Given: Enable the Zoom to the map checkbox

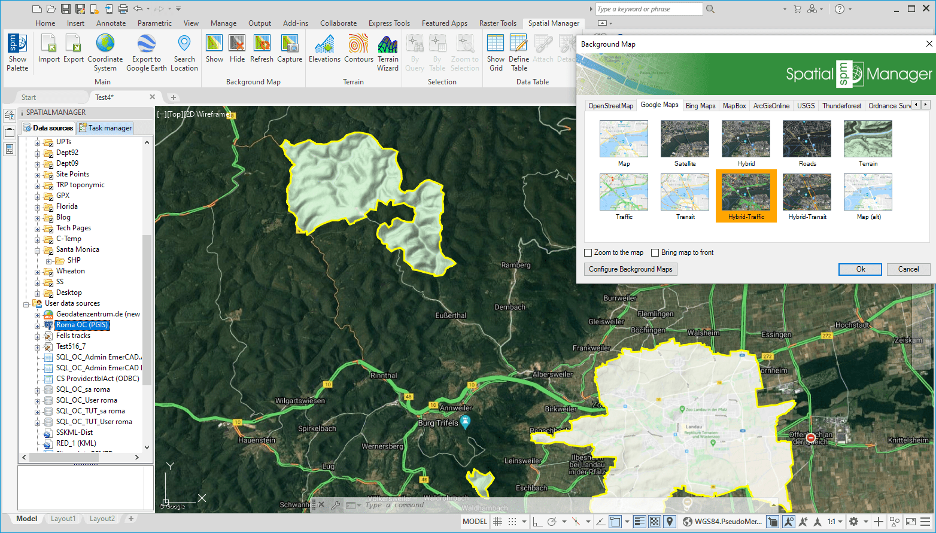Looking at the screenshot, I should [x=588, y=252].
